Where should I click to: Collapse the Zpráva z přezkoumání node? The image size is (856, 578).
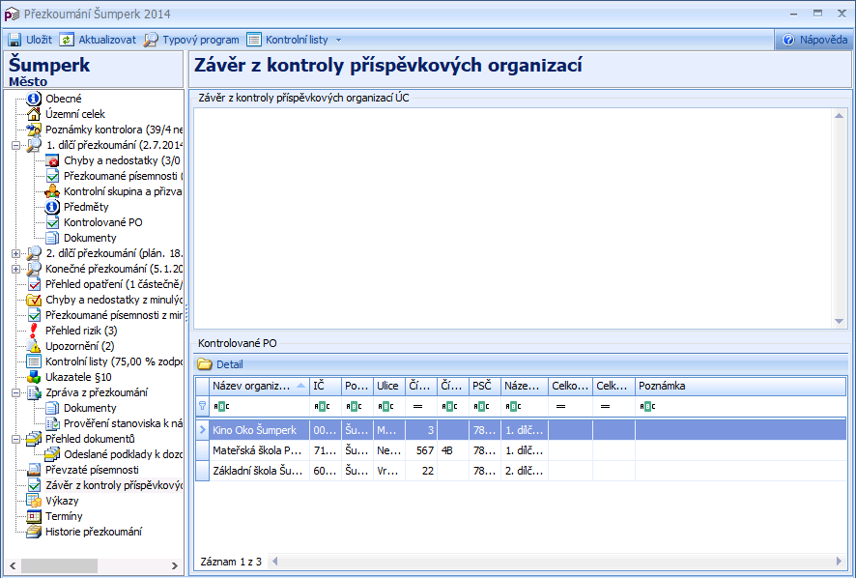[x=15, y=392]
